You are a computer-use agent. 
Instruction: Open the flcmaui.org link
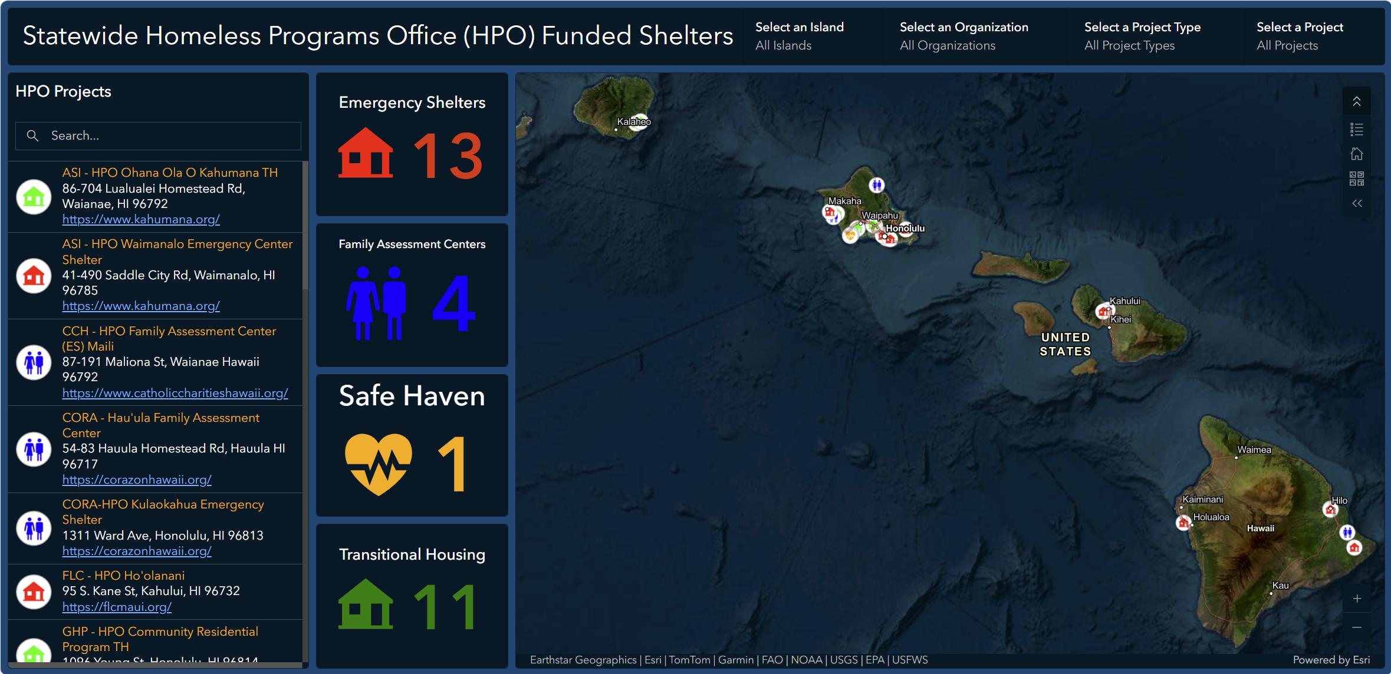117,607
